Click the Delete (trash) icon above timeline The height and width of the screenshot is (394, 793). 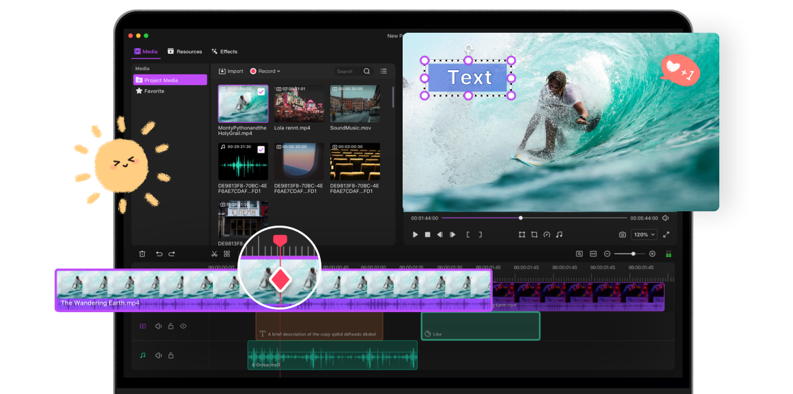point(142,253)
